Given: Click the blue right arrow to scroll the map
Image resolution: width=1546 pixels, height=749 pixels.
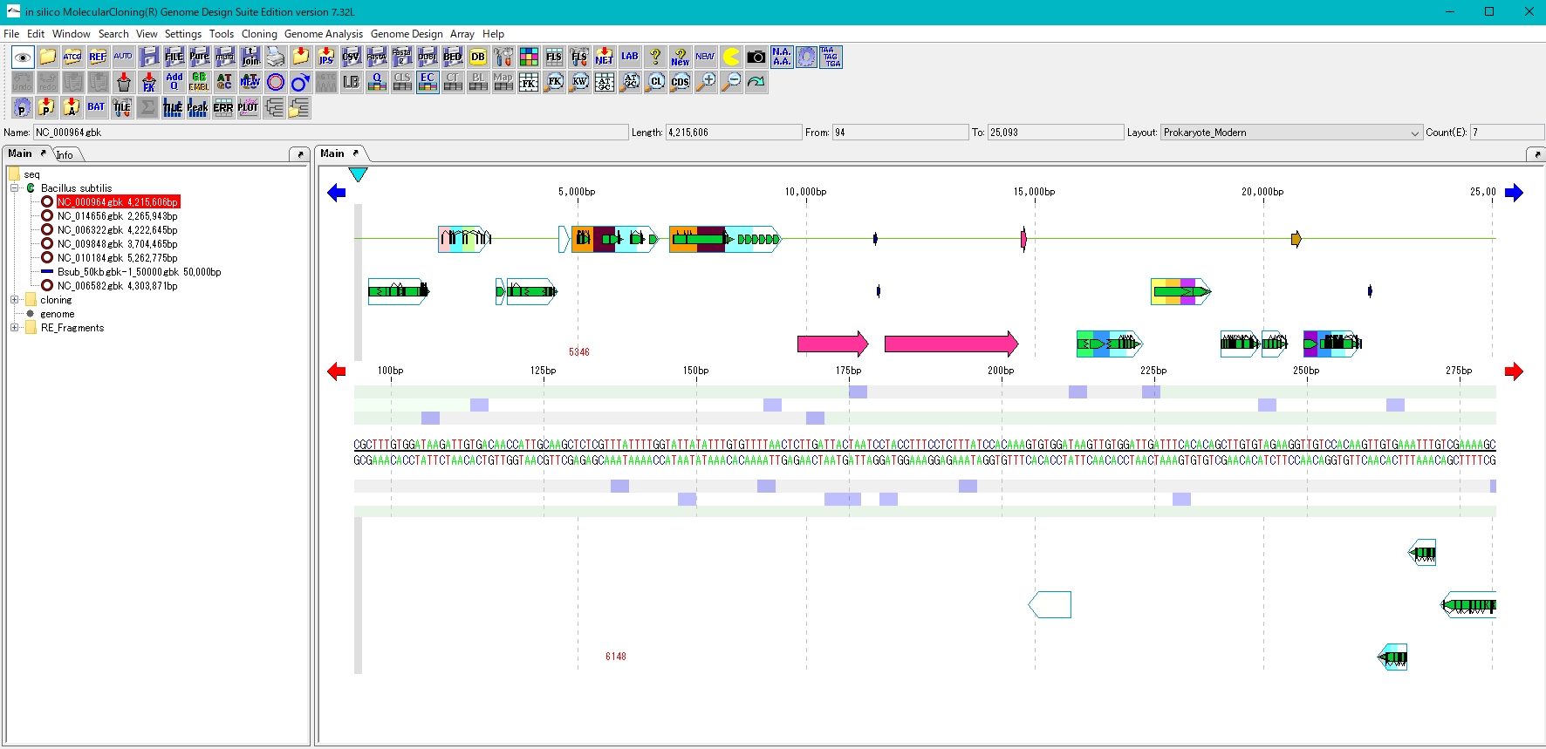Looking at the screenshot, I should coord(1514,193).
